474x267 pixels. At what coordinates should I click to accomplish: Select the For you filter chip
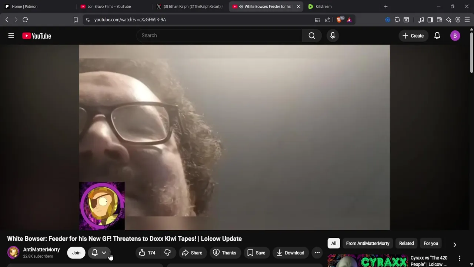[x=431, y=244]
